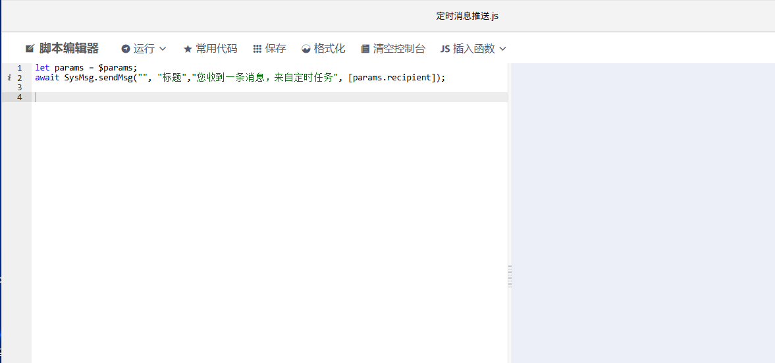This screenshot has width=775, height=363.
Task: Clear the console with 清空控制台
Action: point(394,49)
